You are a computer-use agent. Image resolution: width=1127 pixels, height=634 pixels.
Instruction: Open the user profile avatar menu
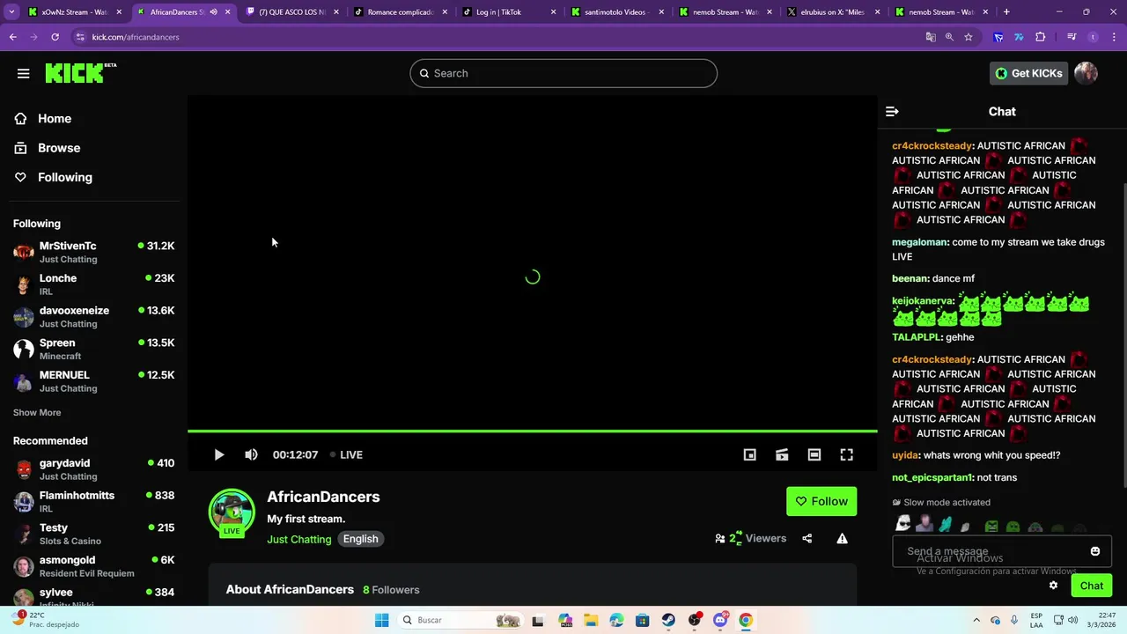click(x=1086, y=73)
